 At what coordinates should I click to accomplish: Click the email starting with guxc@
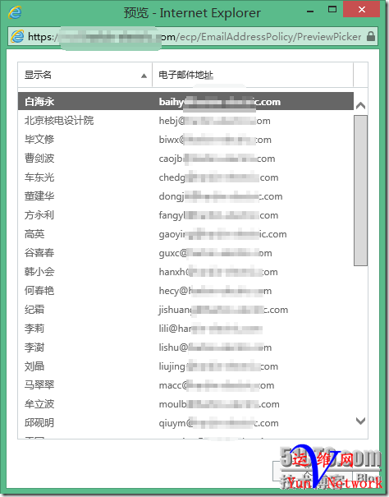pyautogui.click(x=215, y=253)
